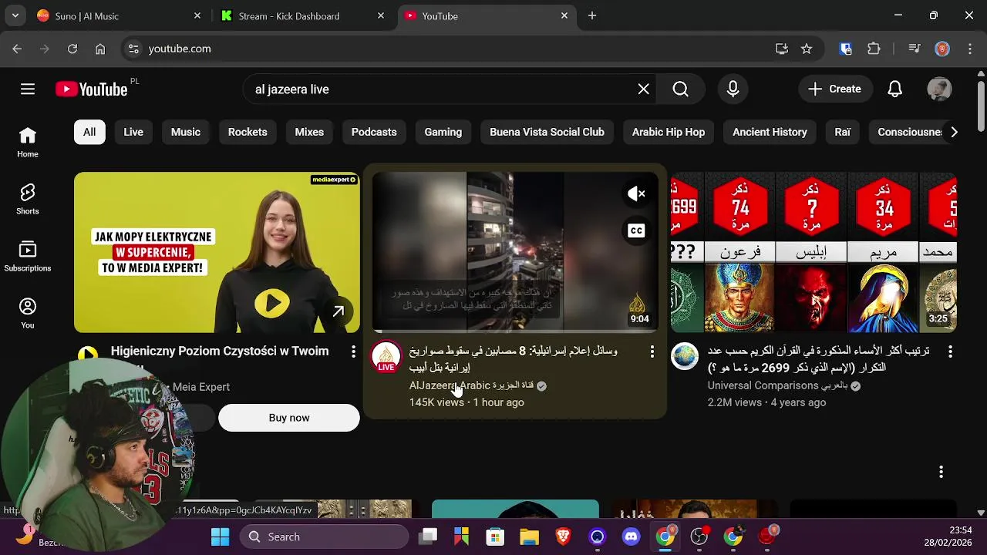Filter results by Rockets chip
Image resolution: width=987 pixels, height=555 pixels.
coord(248,132)
